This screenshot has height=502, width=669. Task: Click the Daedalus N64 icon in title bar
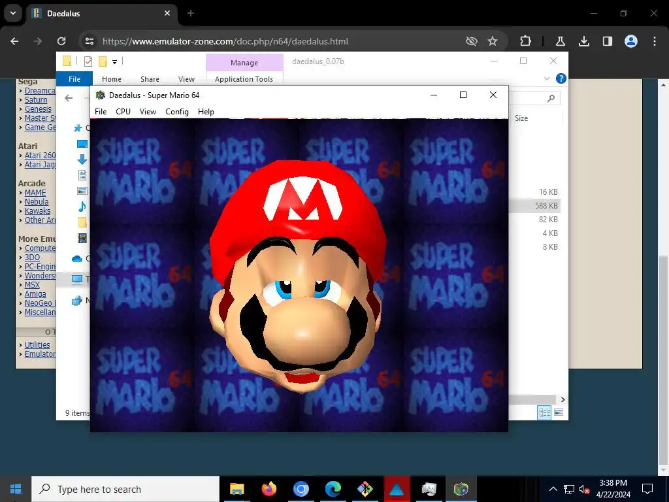(x=100, y=95)
